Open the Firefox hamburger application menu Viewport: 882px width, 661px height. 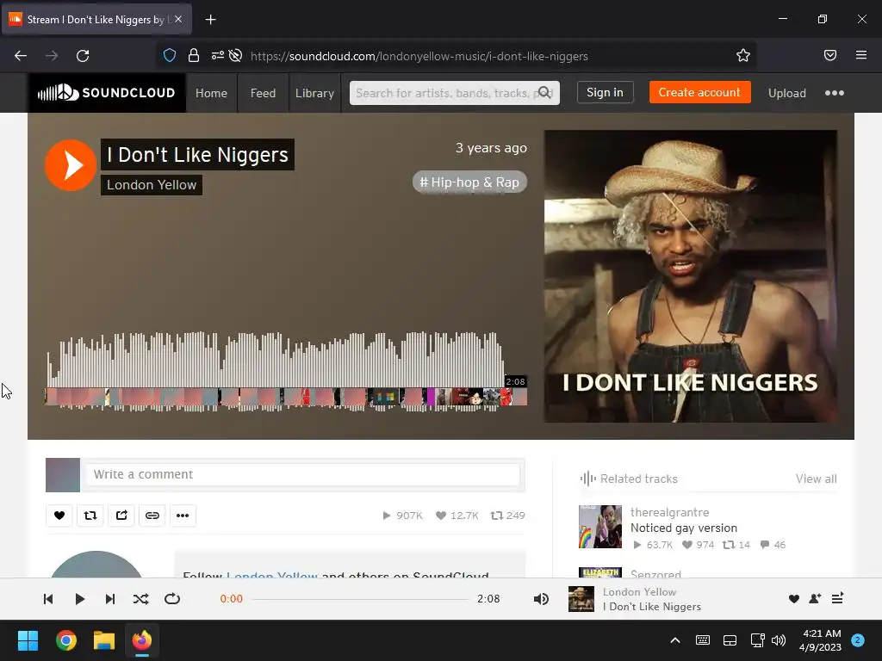861,55
